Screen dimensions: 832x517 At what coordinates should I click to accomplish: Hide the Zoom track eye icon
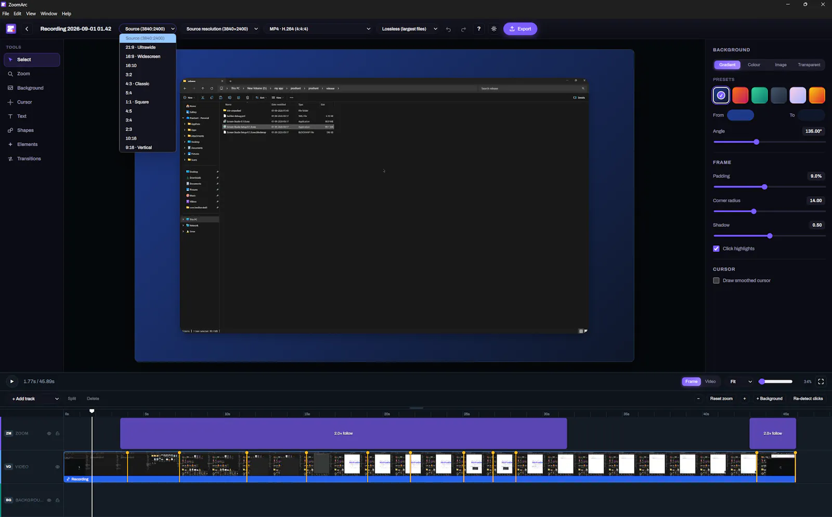click(49, 433)
